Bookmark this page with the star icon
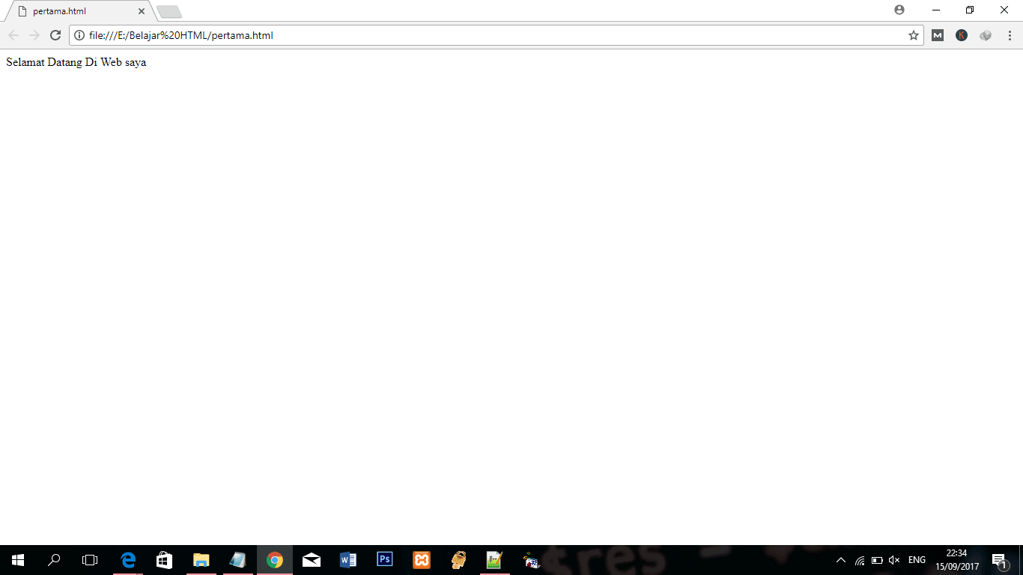 [914, 35]
